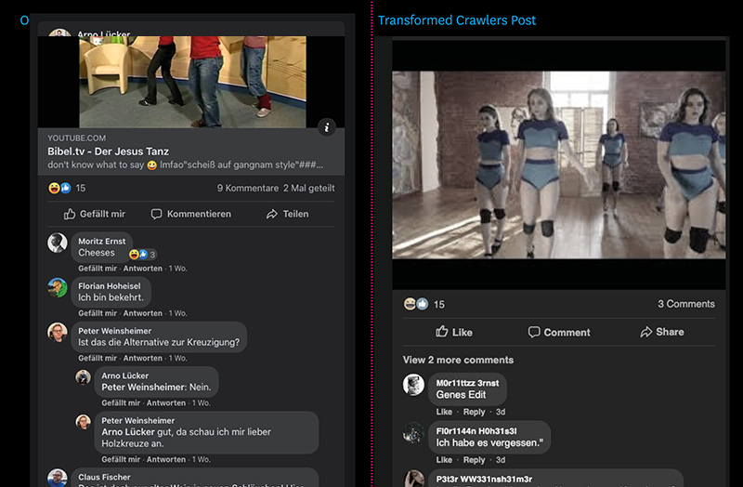743x487 pixels.
Task: Click Antworten under Florian Hoheisel's comment
Action: click(143, 313)
